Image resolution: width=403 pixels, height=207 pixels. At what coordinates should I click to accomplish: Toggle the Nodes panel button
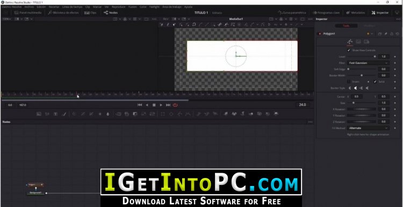111,12
